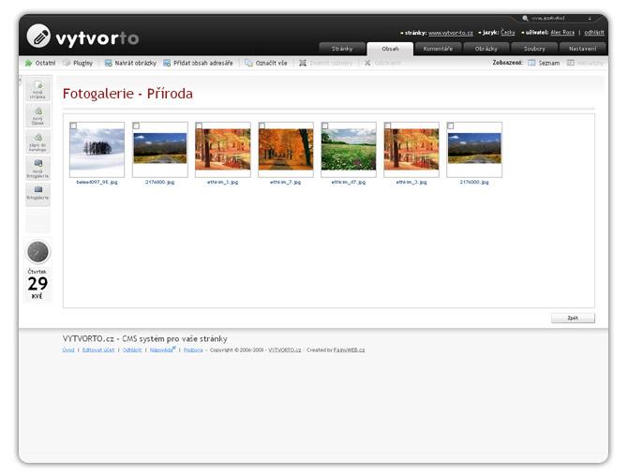Image resolution: width=628 pixels, height=476 pixels.
Task: Click the Úvod footer link
Action: (x=68, y=350)
